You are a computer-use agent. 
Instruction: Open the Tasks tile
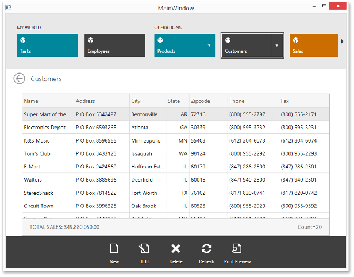[47, 45]
